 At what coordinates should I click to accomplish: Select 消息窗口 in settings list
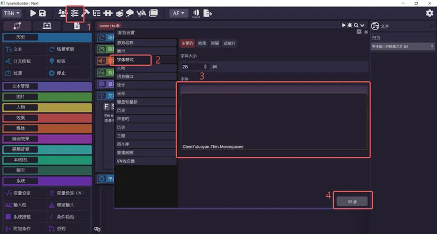point(146,77)
